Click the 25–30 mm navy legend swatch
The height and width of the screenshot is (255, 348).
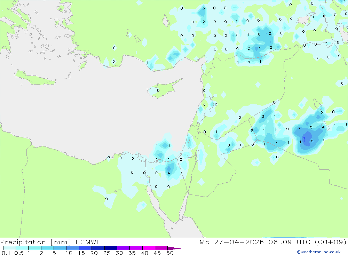pos(111,248)
